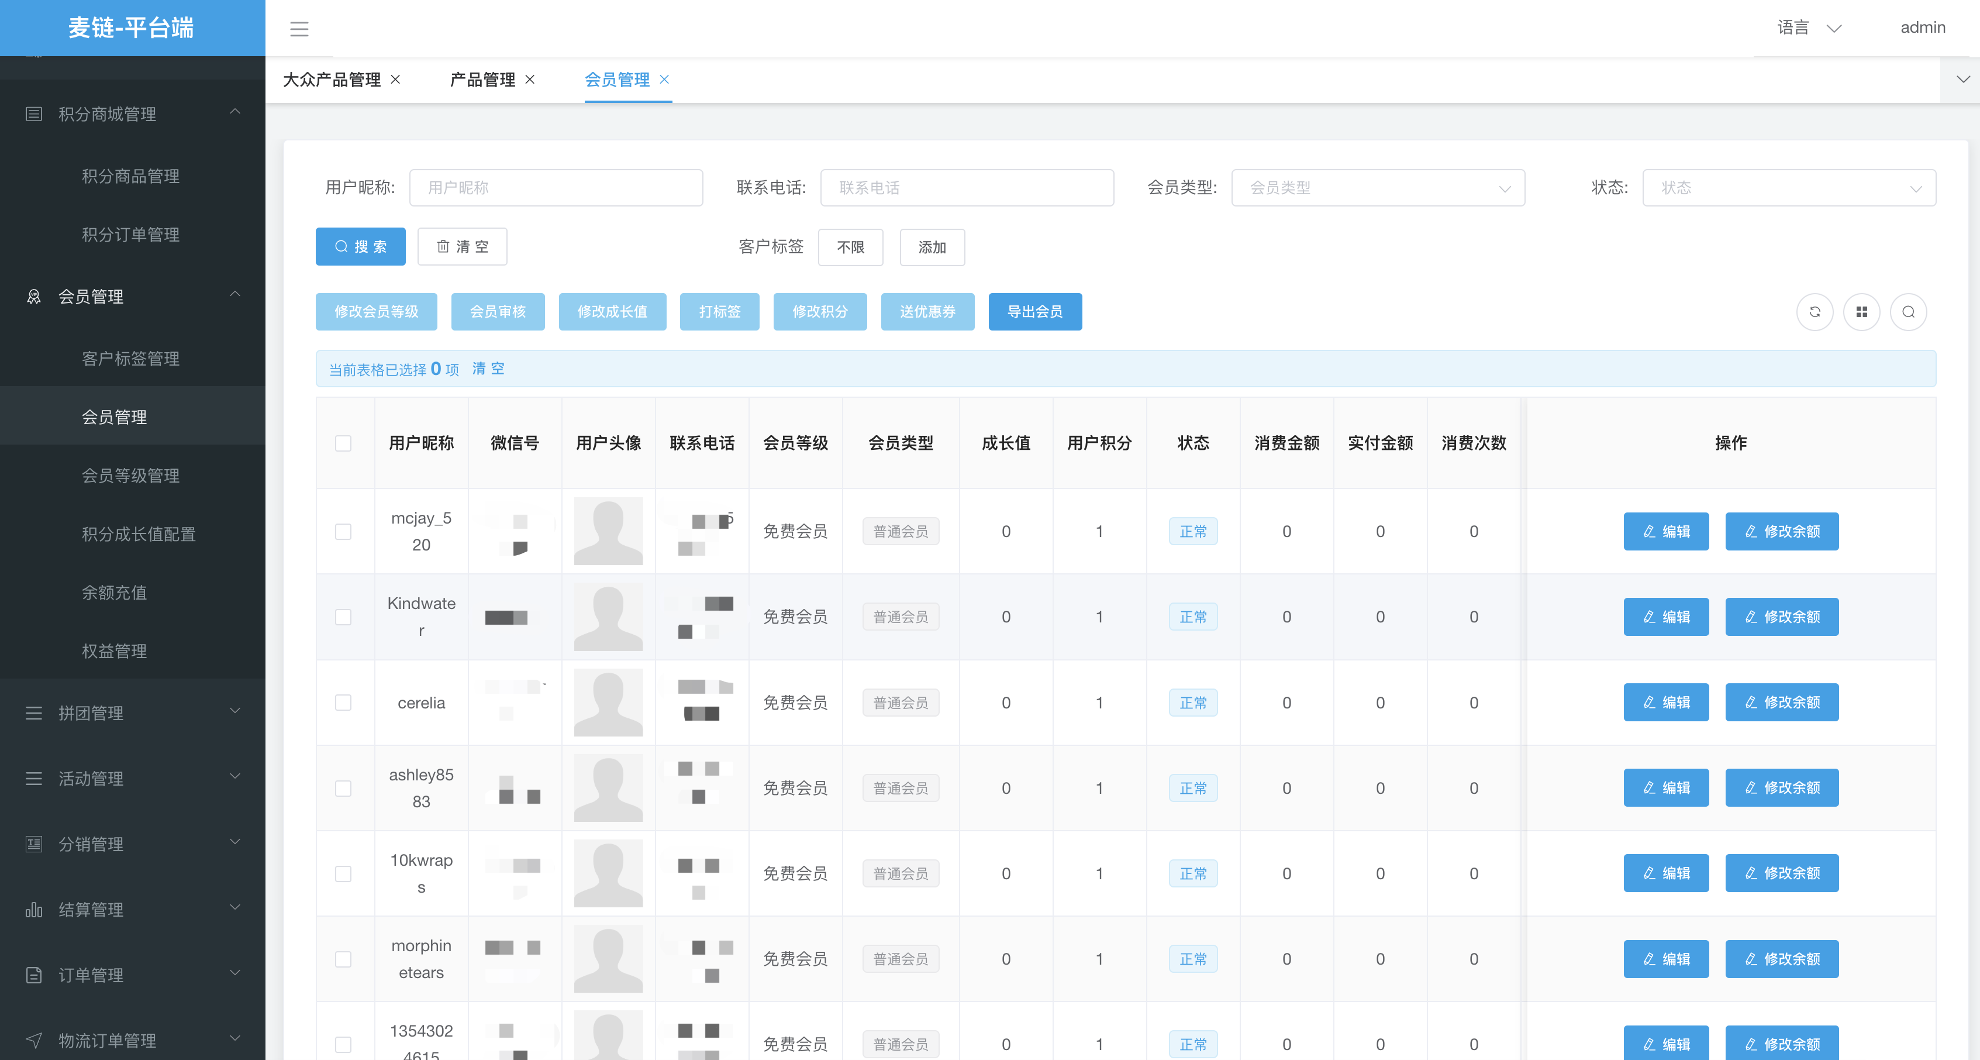1980x1060 pixels.
Task: Expand the 拼团管理 menu group
Action: pyautogui.click(x=235, y=711)
